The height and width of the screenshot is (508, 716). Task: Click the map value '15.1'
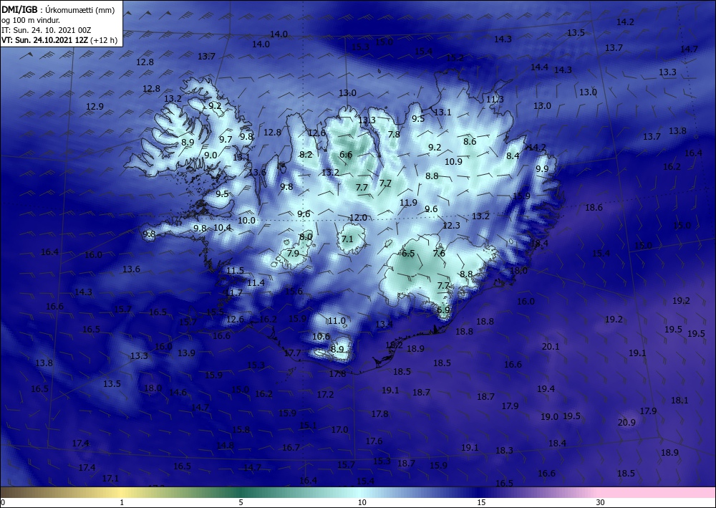[x=308, y=426]
